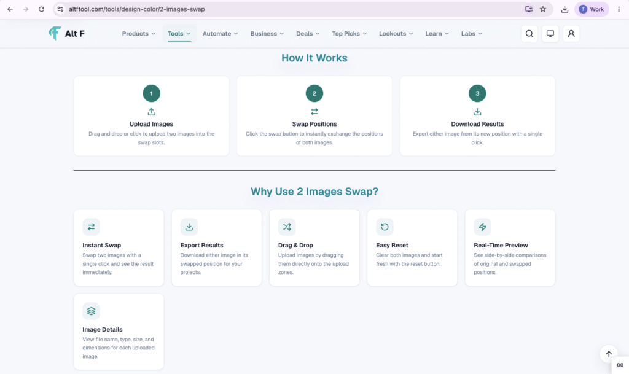Click the "Export Results" card title
Screen dimensions: 629x374
click(x=201, y=245)
